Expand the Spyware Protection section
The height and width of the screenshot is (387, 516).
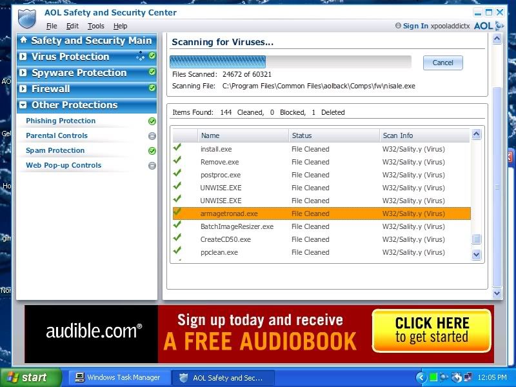[x=23, y=73]
